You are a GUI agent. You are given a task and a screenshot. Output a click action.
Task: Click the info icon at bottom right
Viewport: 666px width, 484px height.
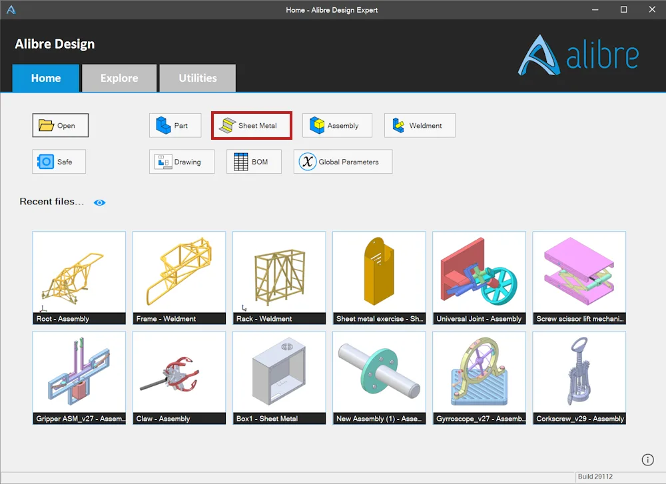click(x=648, y=460)
